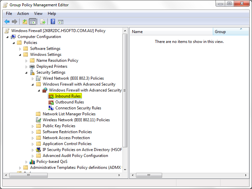The image size is (252, 189).
Task: Minimize the Group Policy Management Editor window
Action: pos(220,3)
